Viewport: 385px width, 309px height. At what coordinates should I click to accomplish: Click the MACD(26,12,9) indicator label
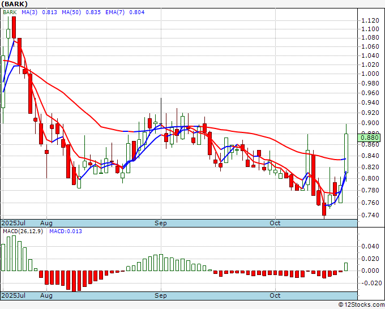click(23, 231)
